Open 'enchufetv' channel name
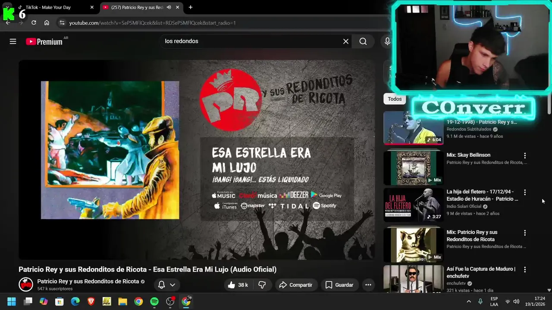This screenshot has height=310, width=552. coord(456,283)
